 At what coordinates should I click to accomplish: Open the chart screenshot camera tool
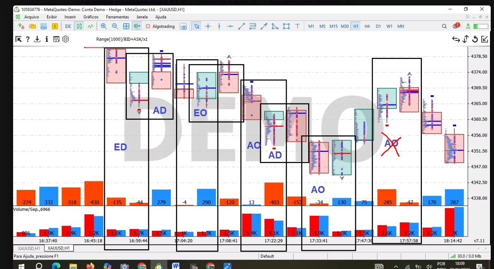[184, 27]
